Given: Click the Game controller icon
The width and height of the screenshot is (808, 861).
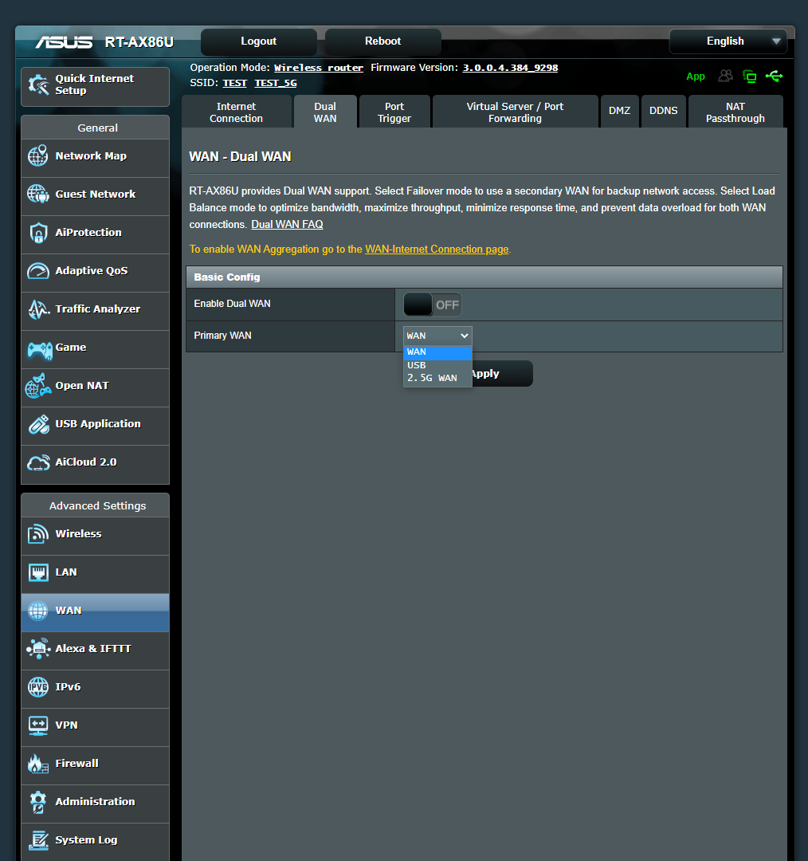Looking at the screenshot, I should (x=40, y=350).
